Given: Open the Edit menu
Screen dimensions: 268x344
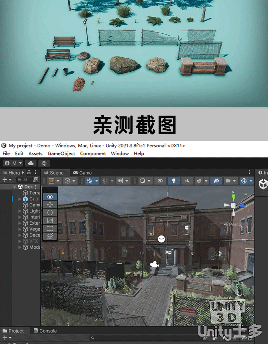Looking at the screenshot, I should pyautogui.click(x=19, y=154).
